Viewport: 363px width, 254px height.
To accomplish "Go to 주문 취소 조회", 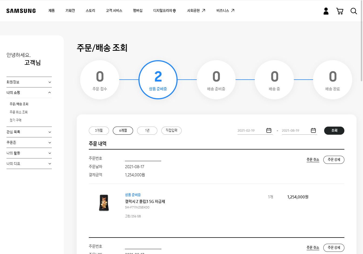I will point(19,112).
